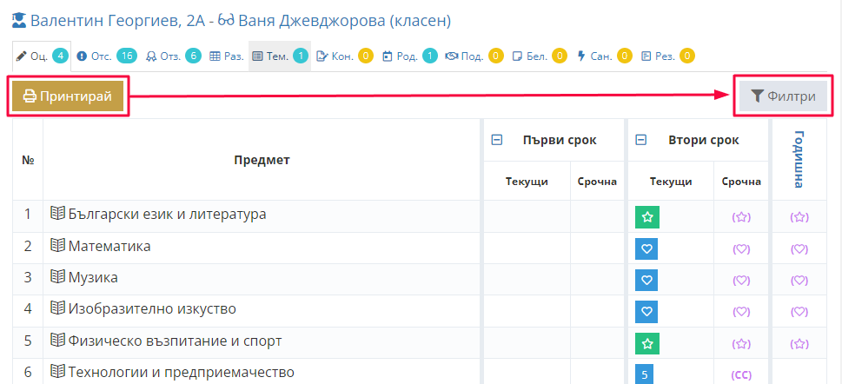Click the blue heart grade for Математика

point(647,248)
